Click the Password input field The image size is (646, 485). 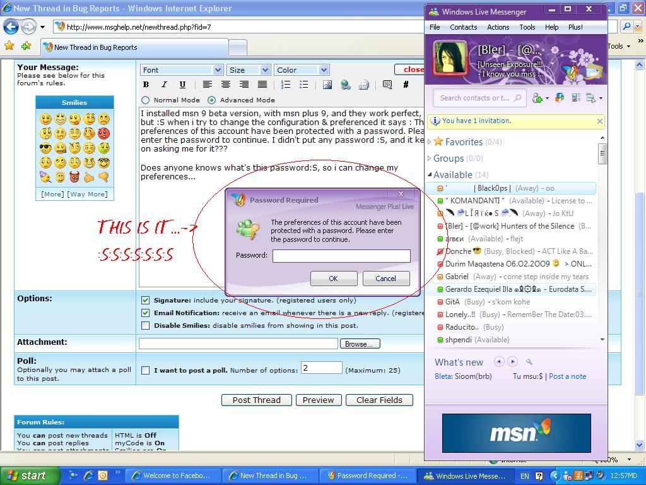[x=341, y=256]
